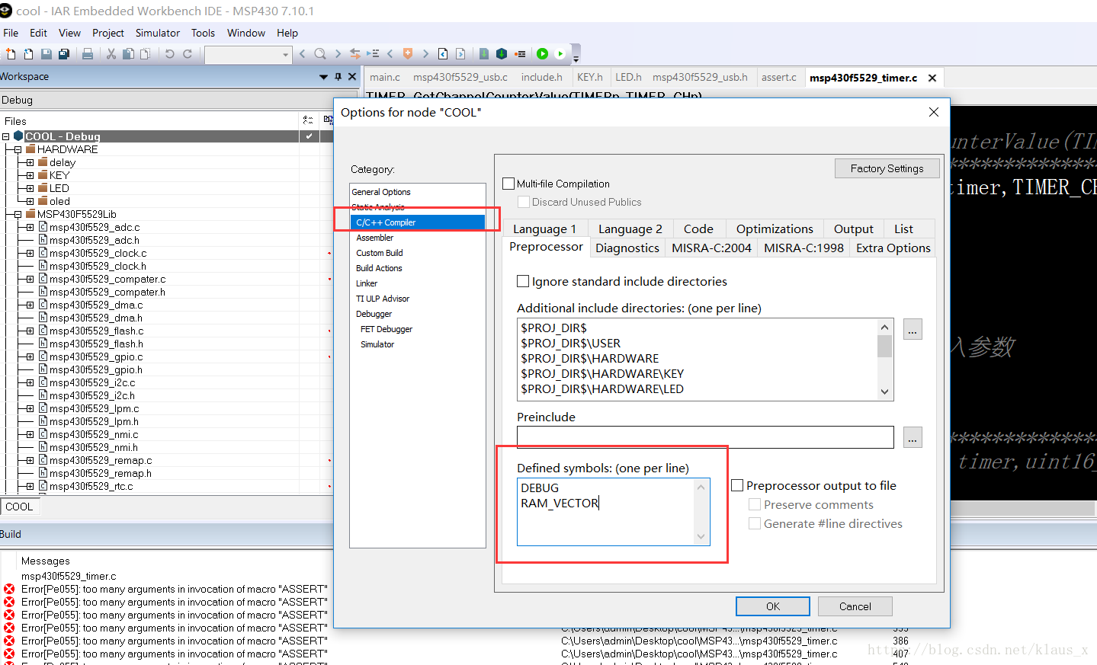The width and height of the screenshot is (1097, 665).
Task: Expand the msp430f5529_clock.c node
Action: [30, 253]
